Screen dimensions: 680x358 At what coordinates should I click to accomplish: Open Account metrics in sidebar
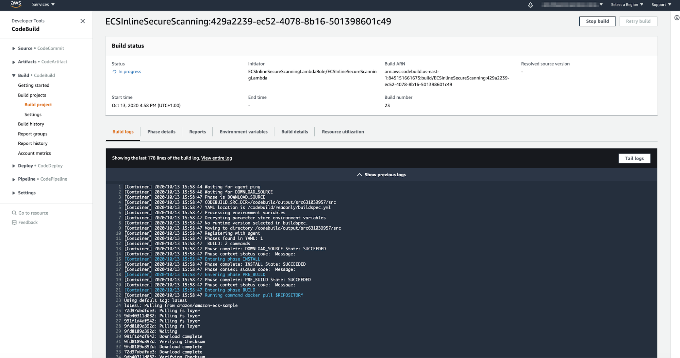34,153
